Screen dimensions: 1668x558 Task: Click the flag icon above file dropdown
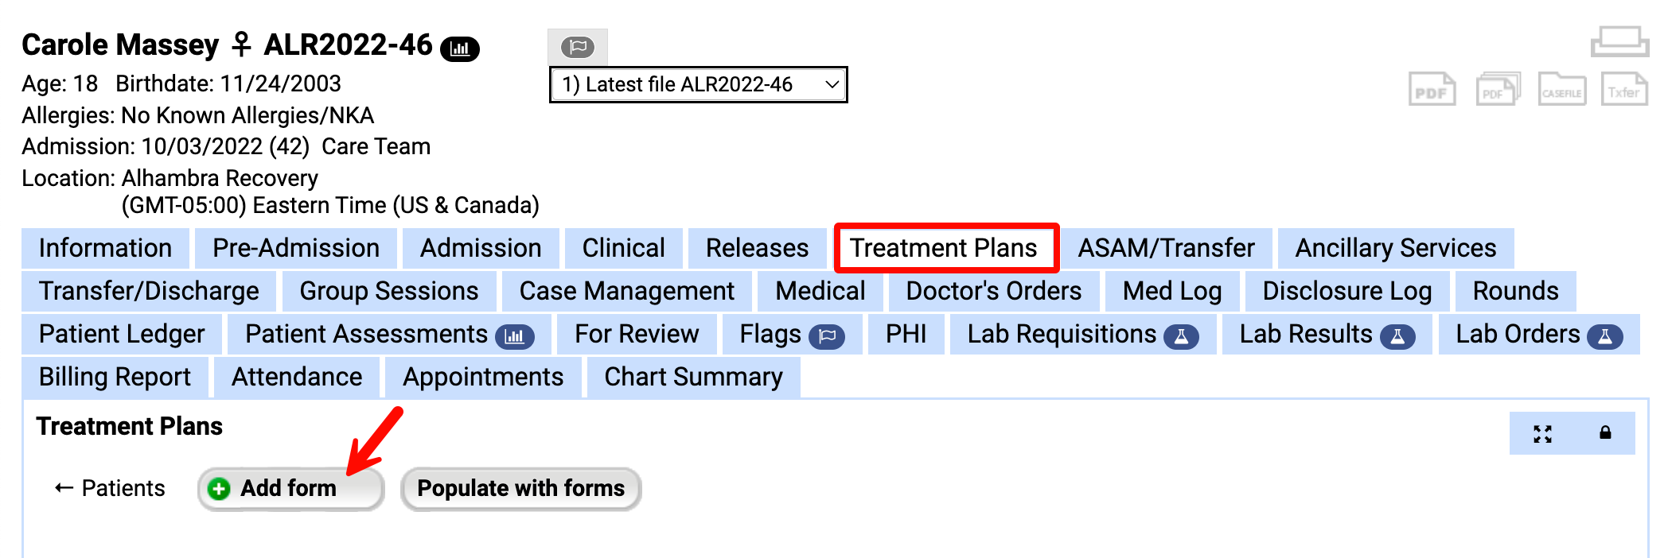pyautogui.click(x=578, y=47)
